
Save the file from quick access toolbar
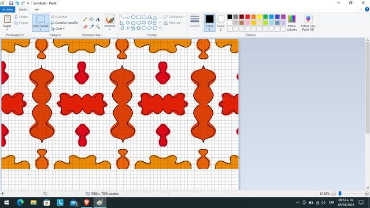click(11, 3)
